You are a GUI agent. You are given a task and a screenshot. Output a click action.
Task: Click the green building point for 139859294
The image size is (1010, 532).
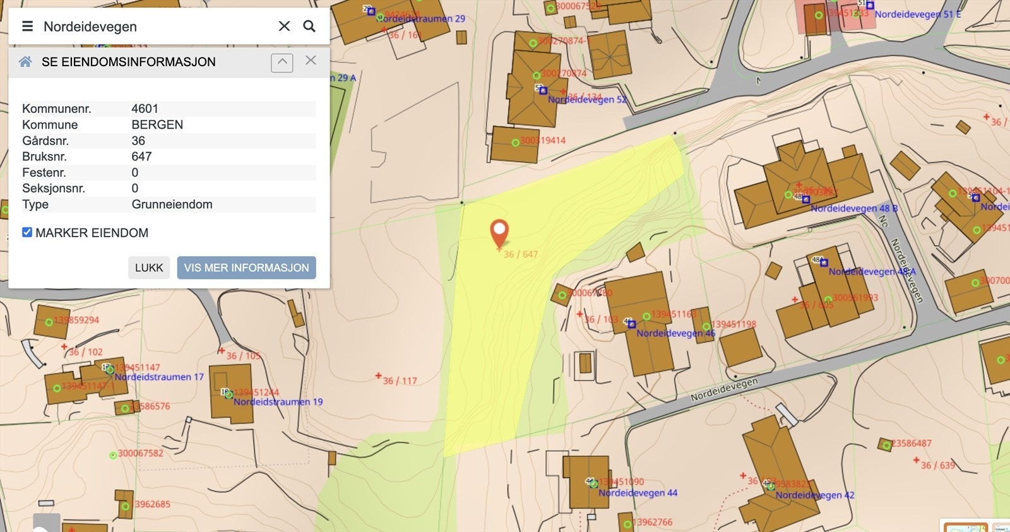(49, 322)
